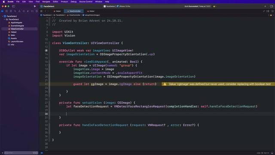The image size is (275, 155).
Task: Open the Product menu
Action: [64, 2]
